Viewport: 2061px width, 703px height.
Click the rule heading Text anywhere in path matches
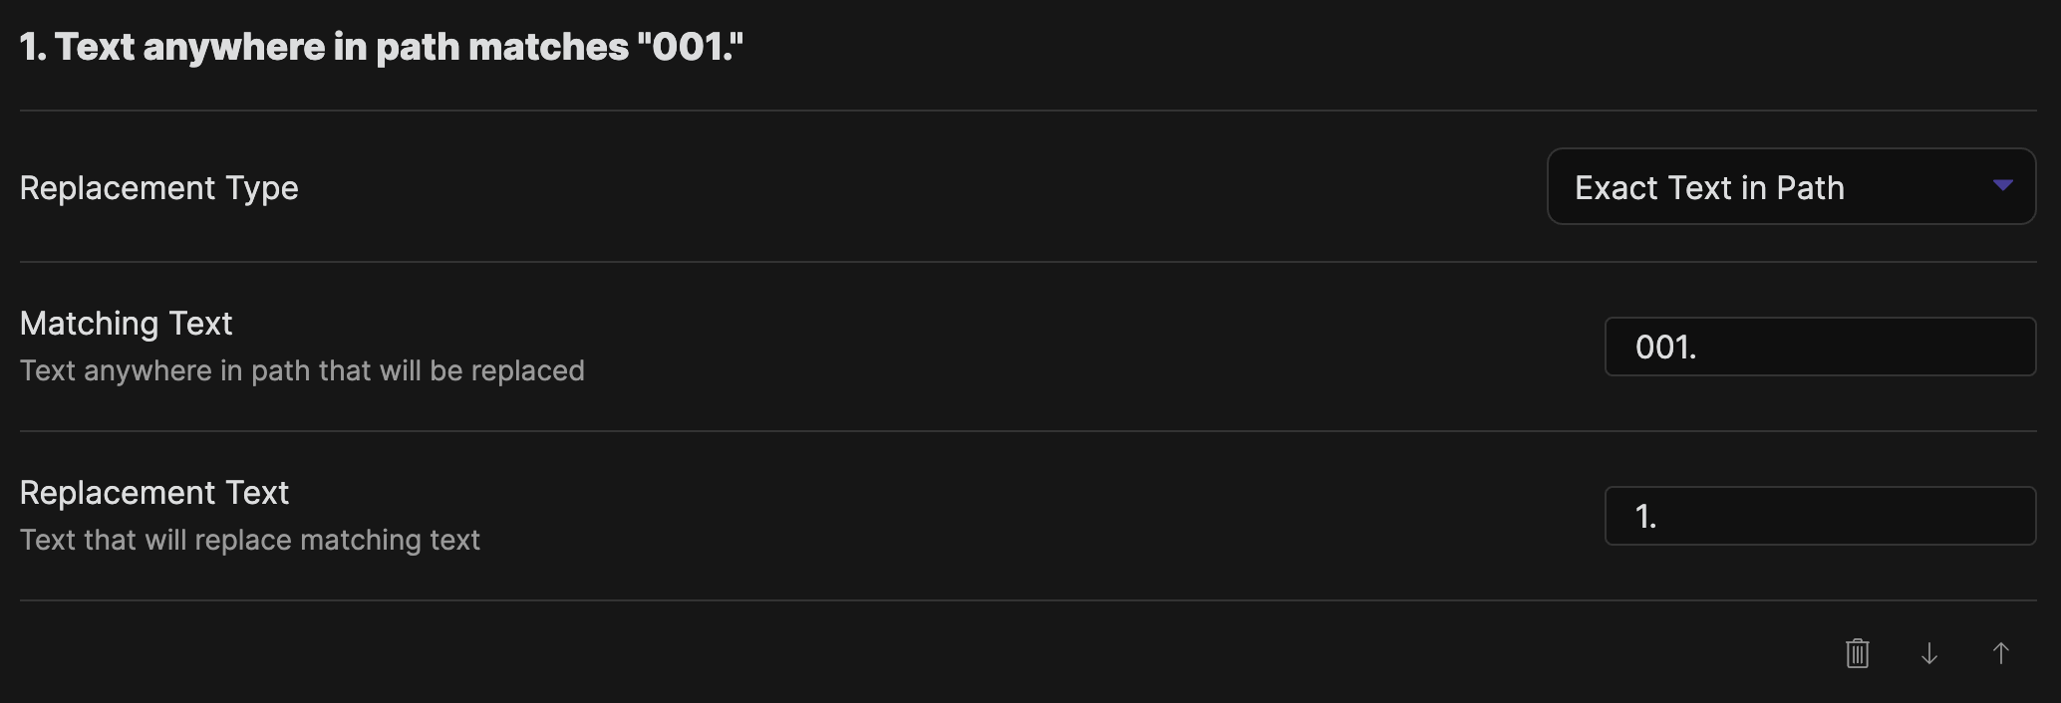tap(339, 47)
